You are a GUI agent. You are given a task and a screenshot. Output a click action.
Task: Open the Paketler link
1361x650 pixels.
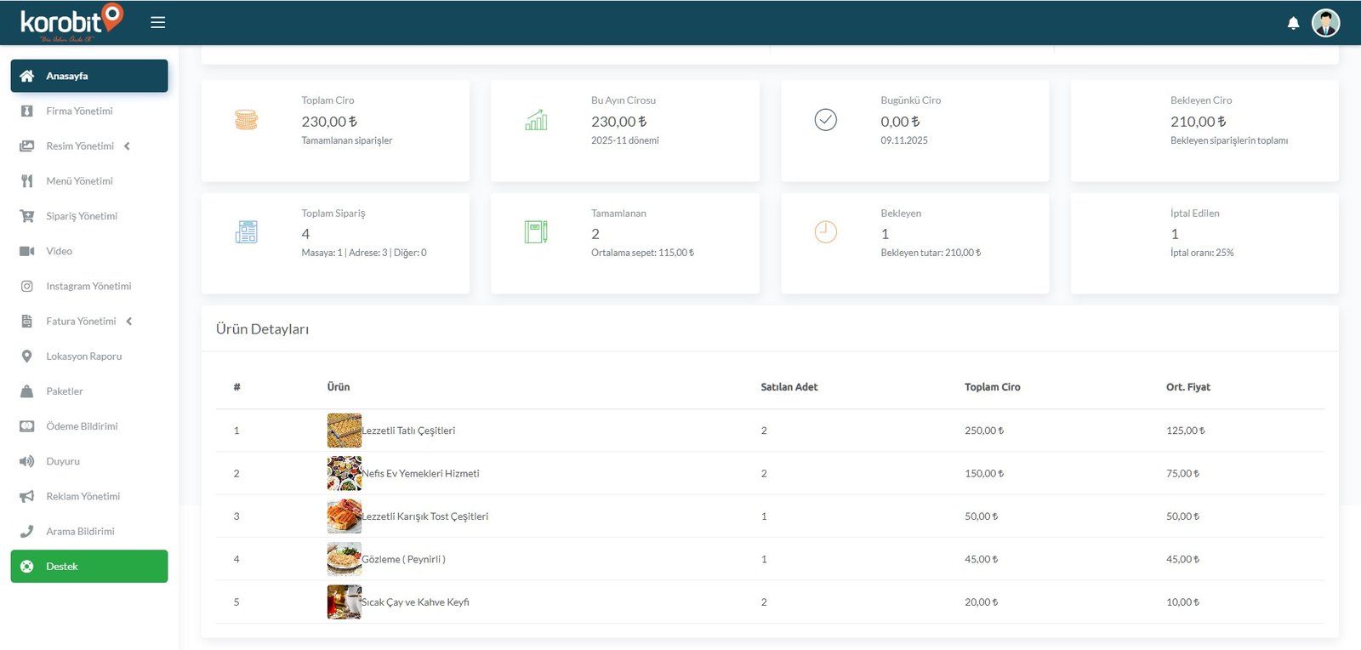[65, 391]
